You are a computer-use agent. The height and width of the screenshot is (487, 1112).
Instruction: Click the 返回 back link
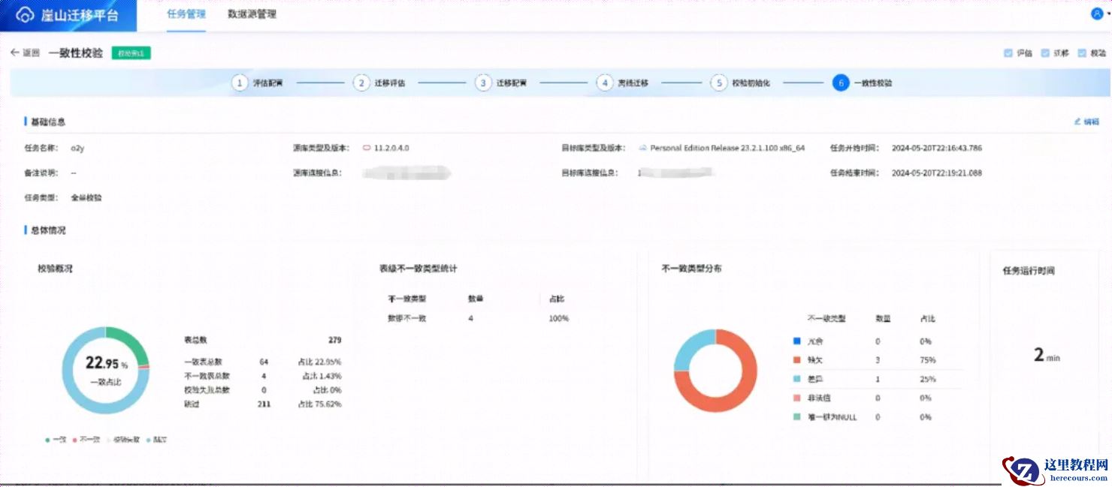(30, 53)
